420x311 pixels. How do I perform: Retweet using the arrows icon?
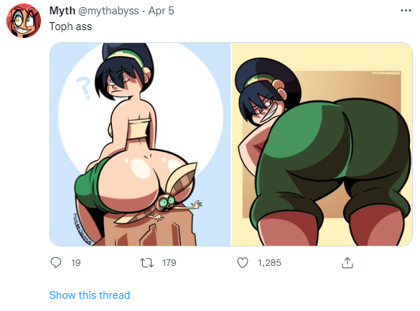tap(147, 262)
